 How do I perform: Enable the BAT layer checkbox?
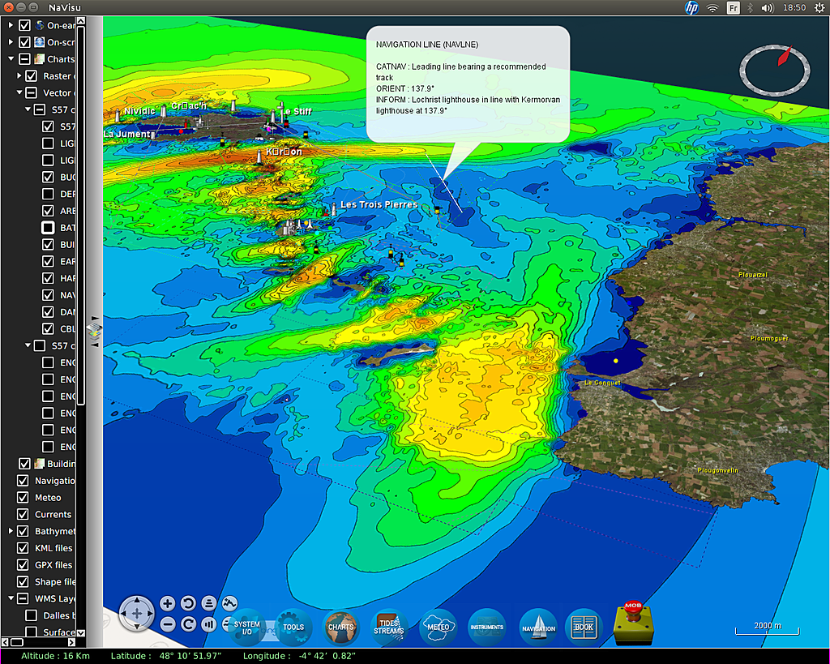(48, 228)
